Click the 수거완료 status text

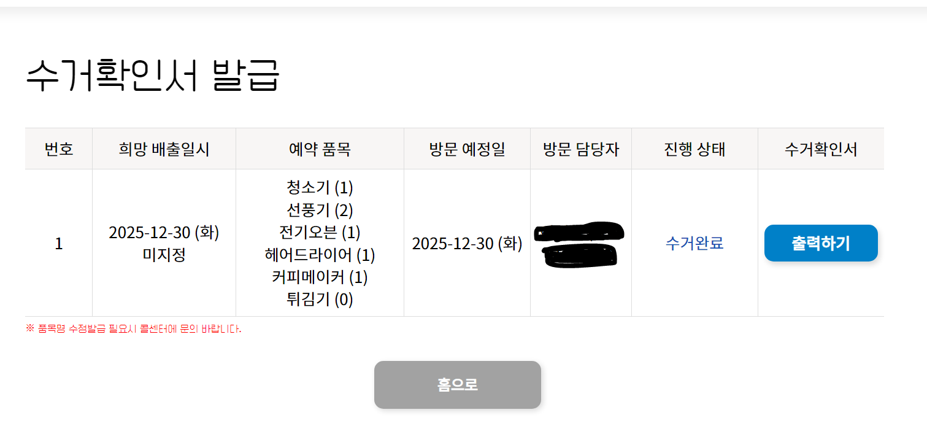point(694,243)
